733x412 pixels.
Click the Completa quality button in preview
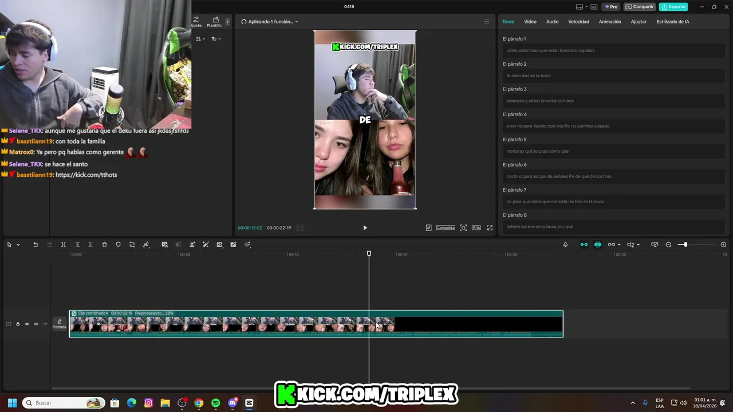(446, 228)
